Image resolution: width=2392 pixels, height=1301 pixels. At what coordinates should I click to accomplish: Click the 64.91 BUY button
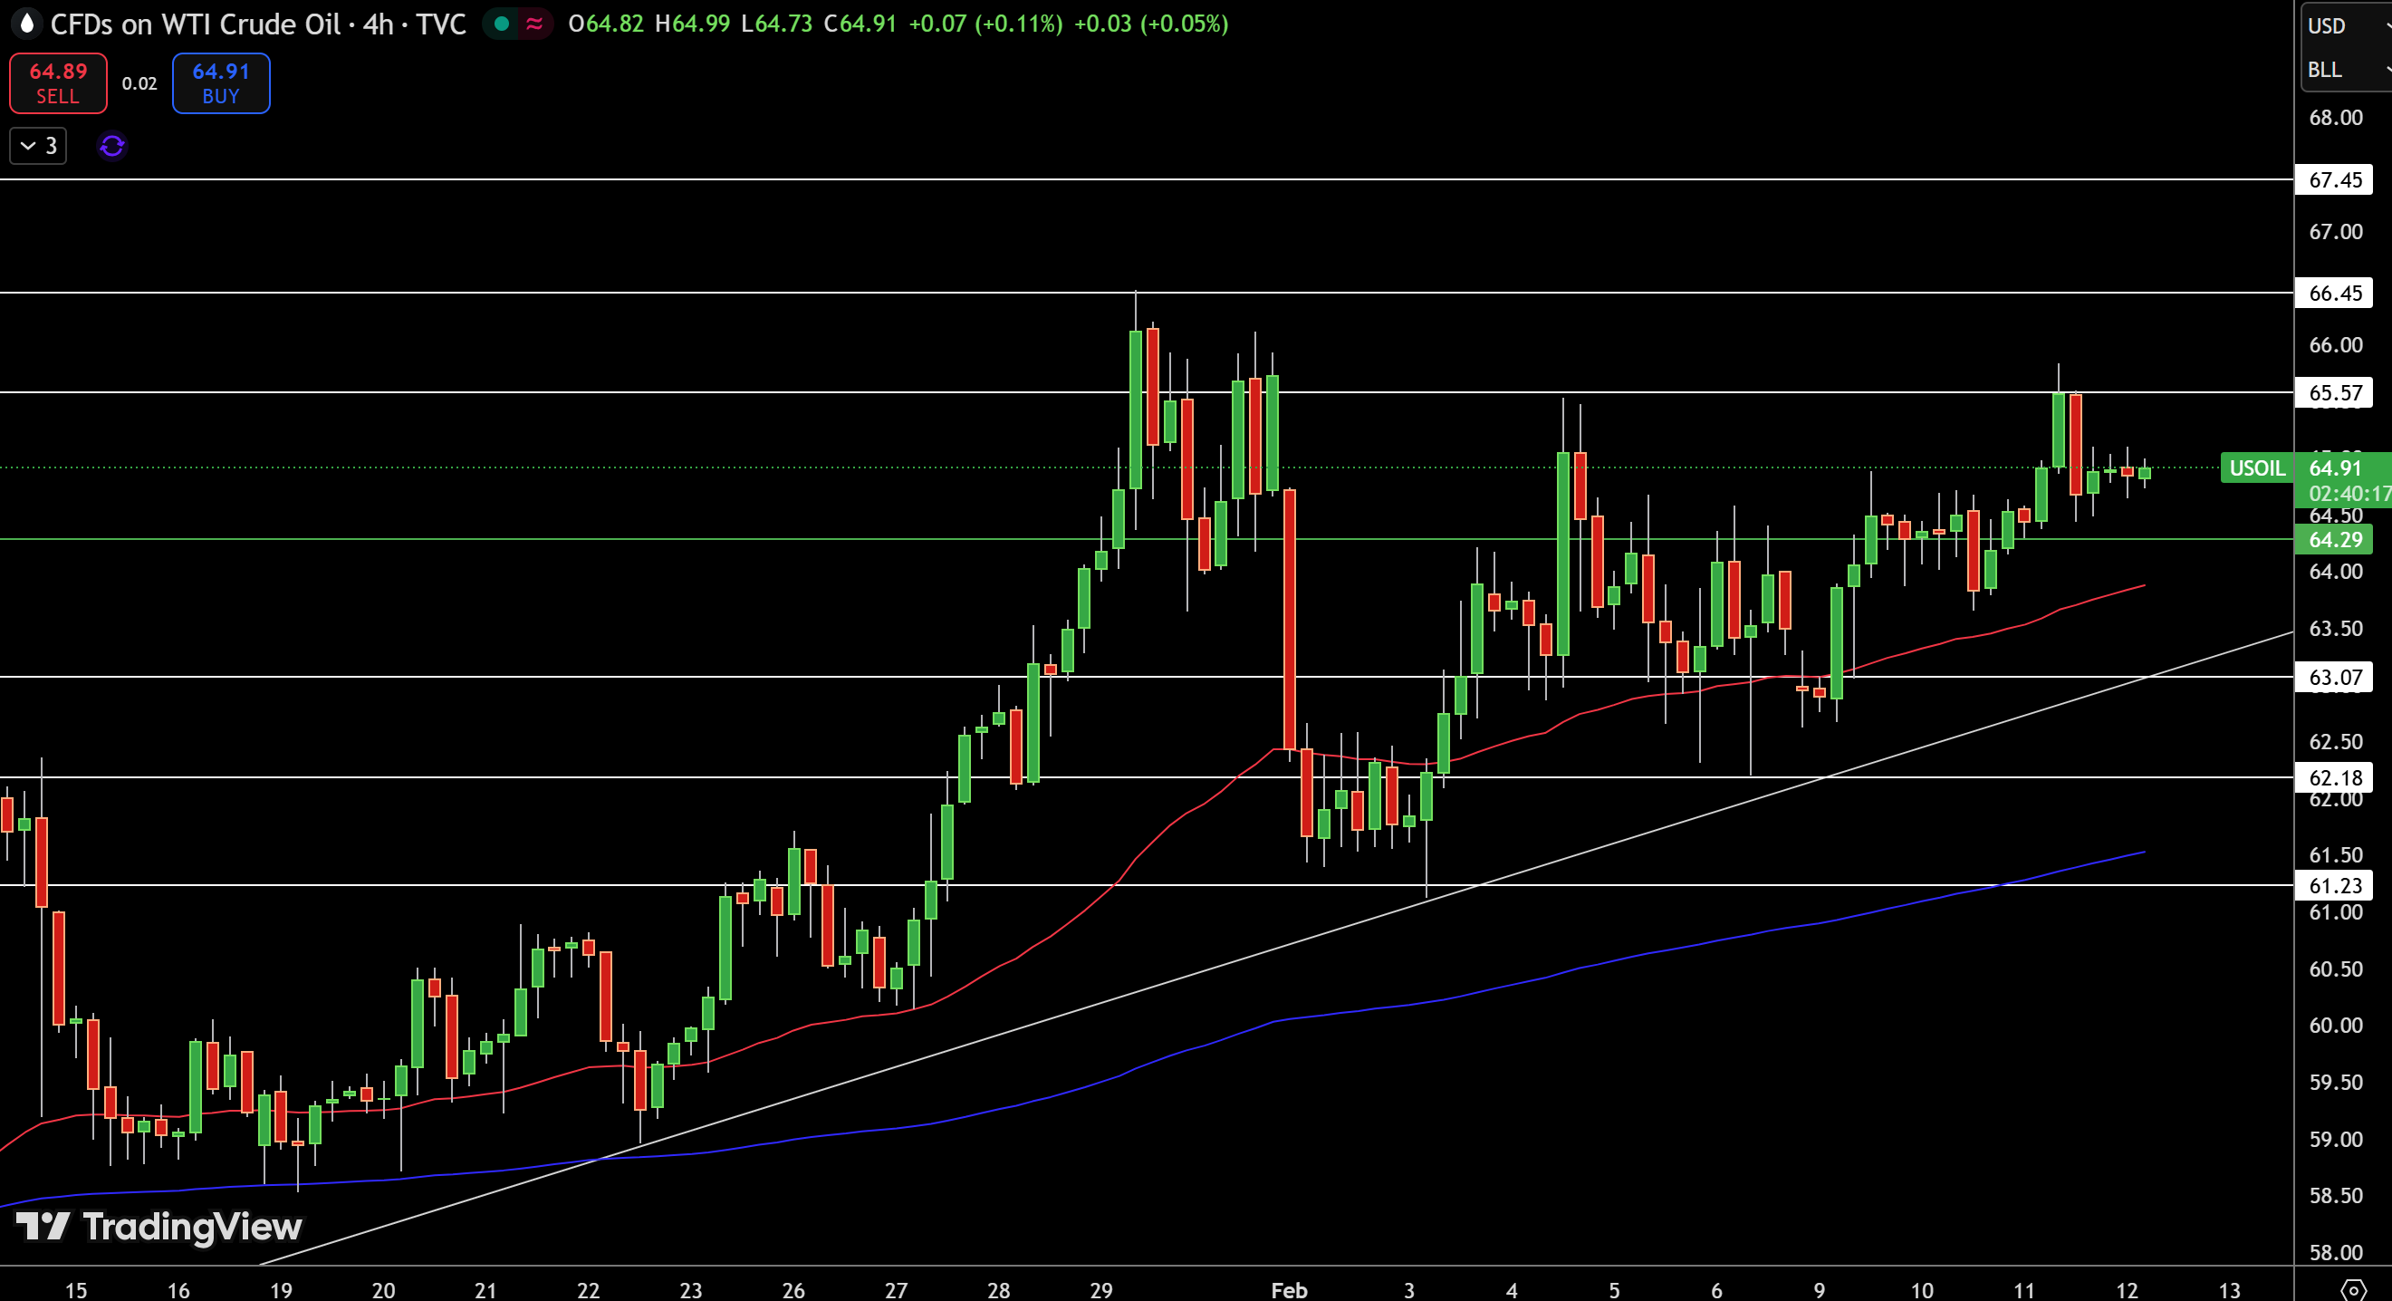pos(221,83)
